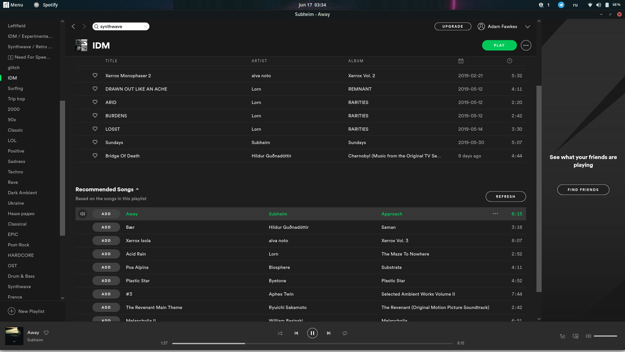
Task: Go forward with navigation arrow
Action: (84, 26)
